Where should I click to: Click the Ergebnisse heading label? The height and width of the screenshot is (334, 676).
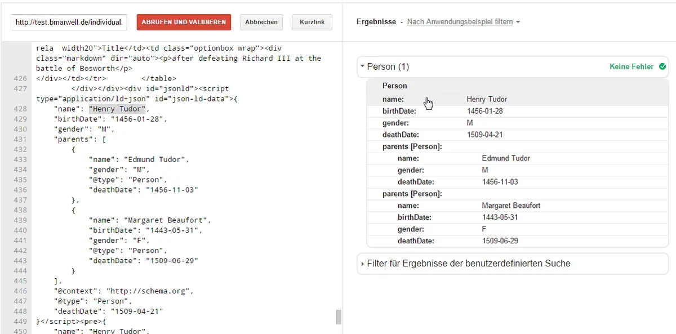376,22
